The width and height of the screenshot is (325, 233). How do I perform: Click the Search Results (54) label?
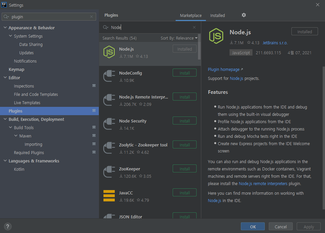(120, 38)
